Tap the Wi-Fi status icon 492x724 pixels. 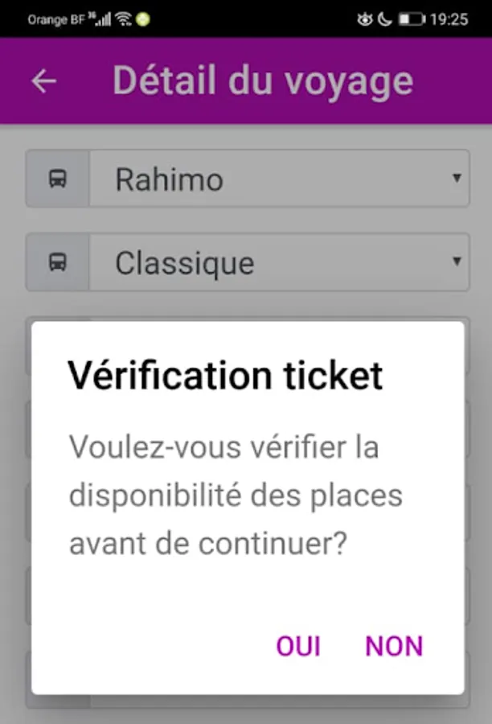123,19
